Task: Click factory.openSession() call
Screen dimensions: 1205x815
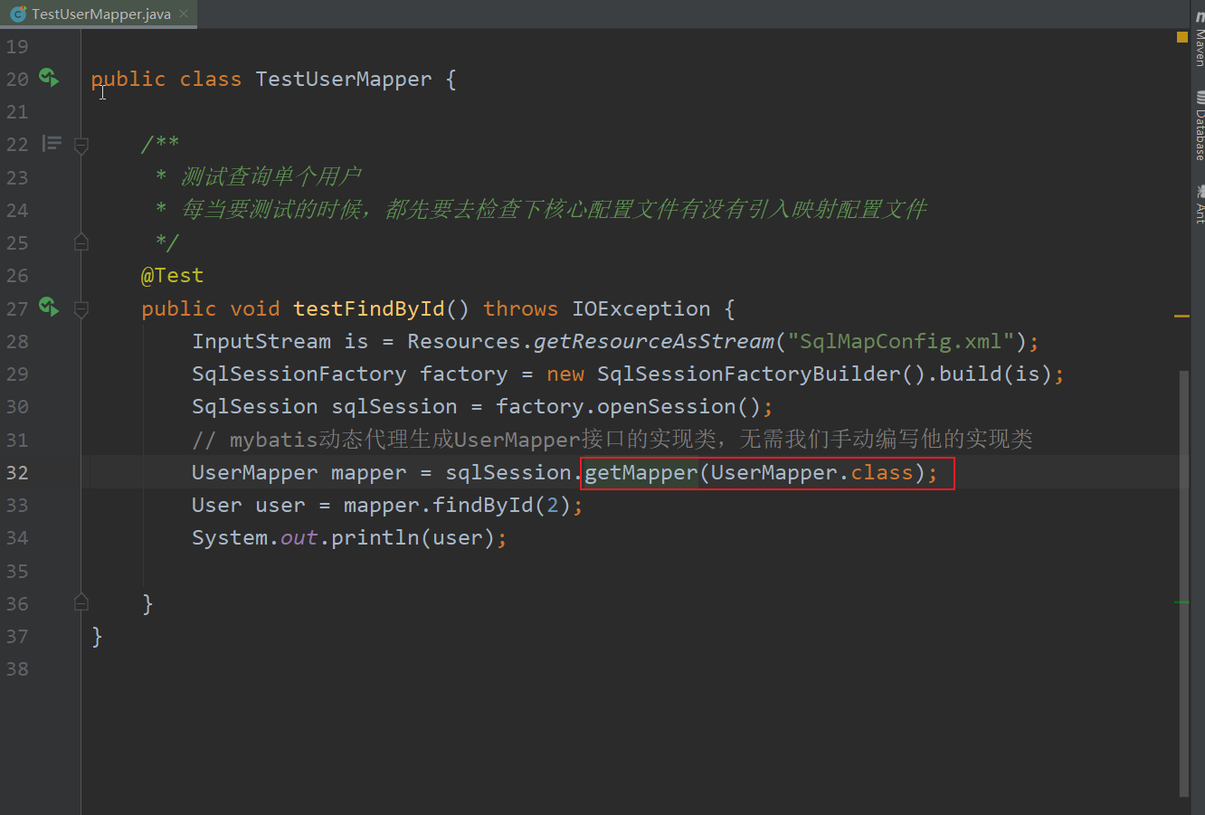Action: point(629,406)
